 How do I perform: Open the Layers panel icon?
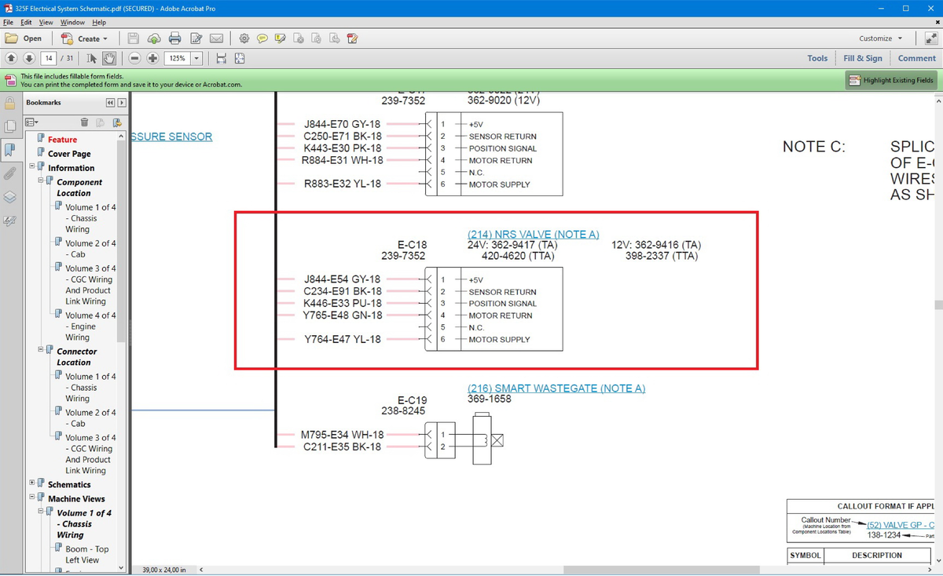pos(9,197)
